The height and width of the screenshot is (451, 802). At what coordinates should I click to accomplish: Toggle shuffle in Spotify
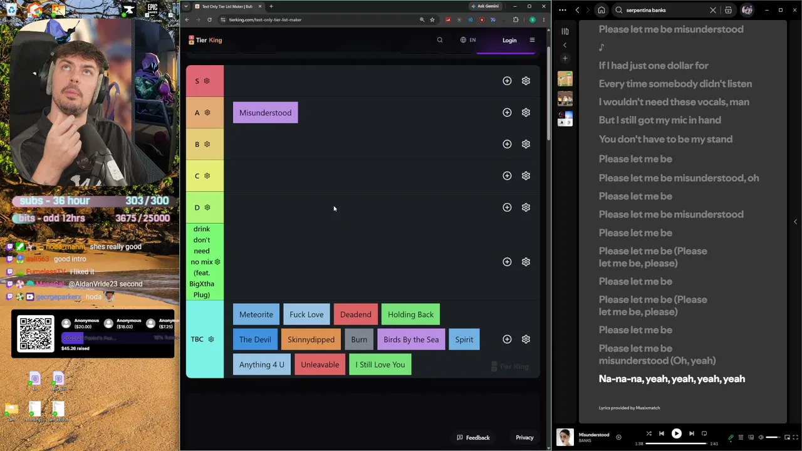click(649, 433)
